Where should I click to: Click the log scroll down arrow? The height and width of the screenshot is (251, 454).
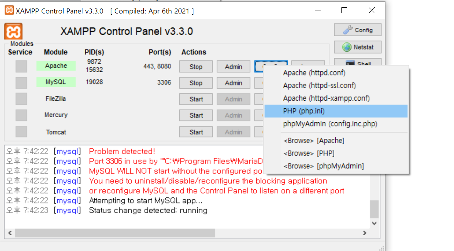click(x=374, y=223)
